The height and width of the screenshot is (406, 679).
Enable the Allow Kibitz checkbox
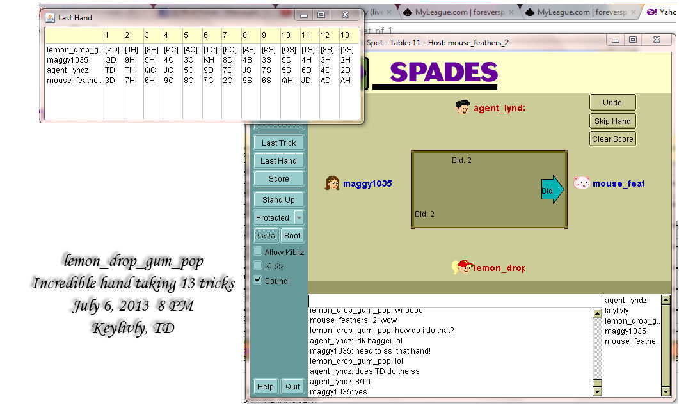tap(258, 252)
